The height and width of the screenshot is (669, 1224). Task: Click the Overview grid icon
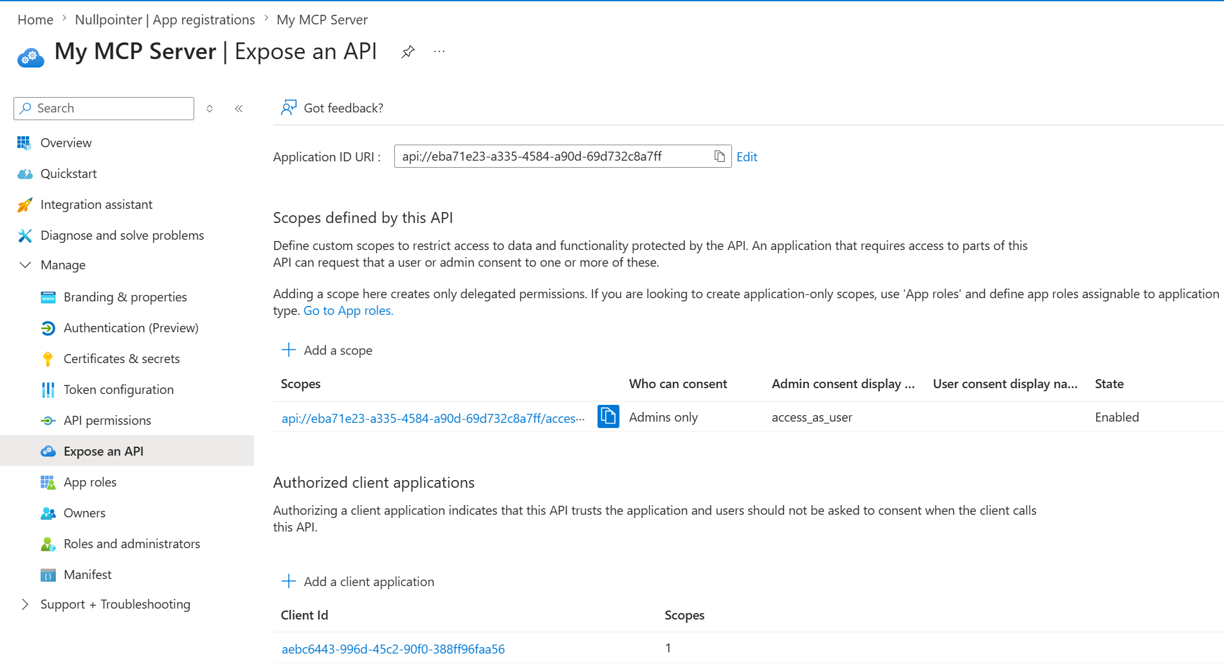click(x=24, y=143)
